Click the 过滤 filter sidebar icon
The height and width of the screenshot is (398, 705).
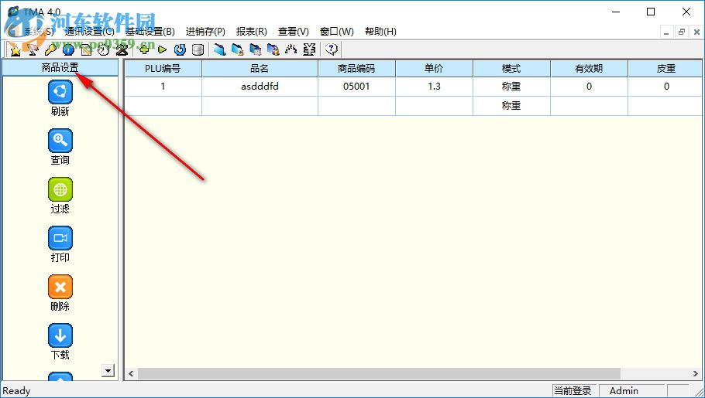[x=60, y=189]
